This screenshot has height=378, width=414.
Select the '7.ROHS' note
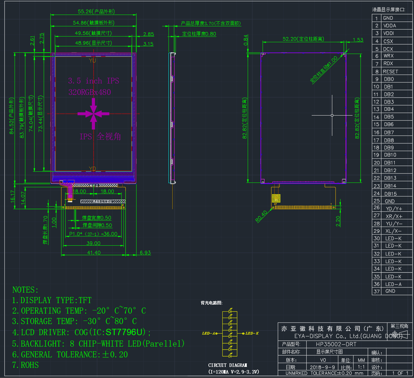(x=25, y=365)
